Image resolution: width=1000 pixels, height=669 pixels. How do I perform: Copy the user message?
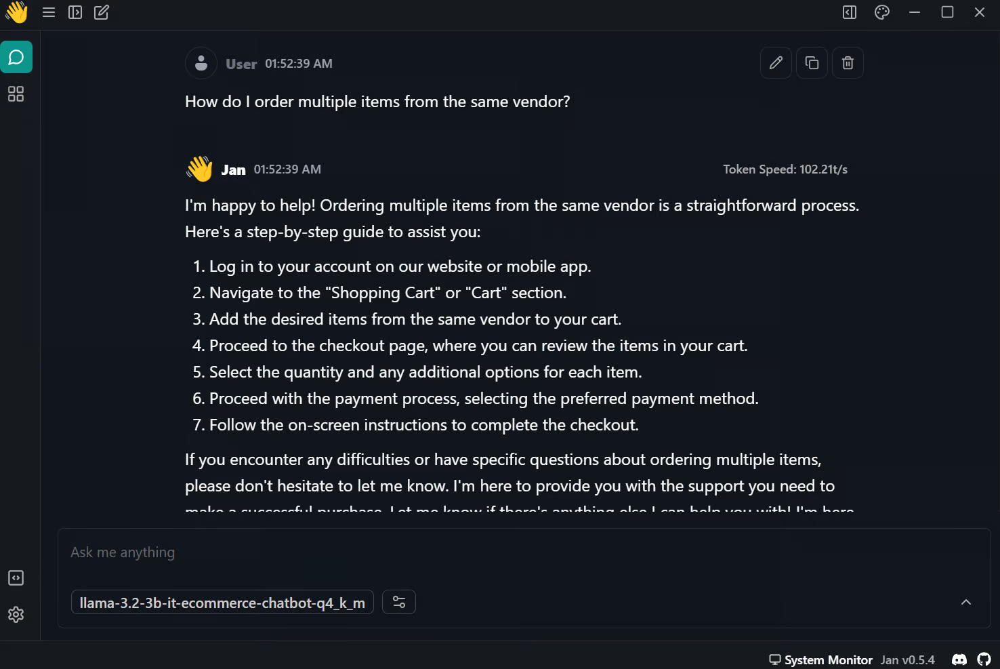tap(812, 63)
